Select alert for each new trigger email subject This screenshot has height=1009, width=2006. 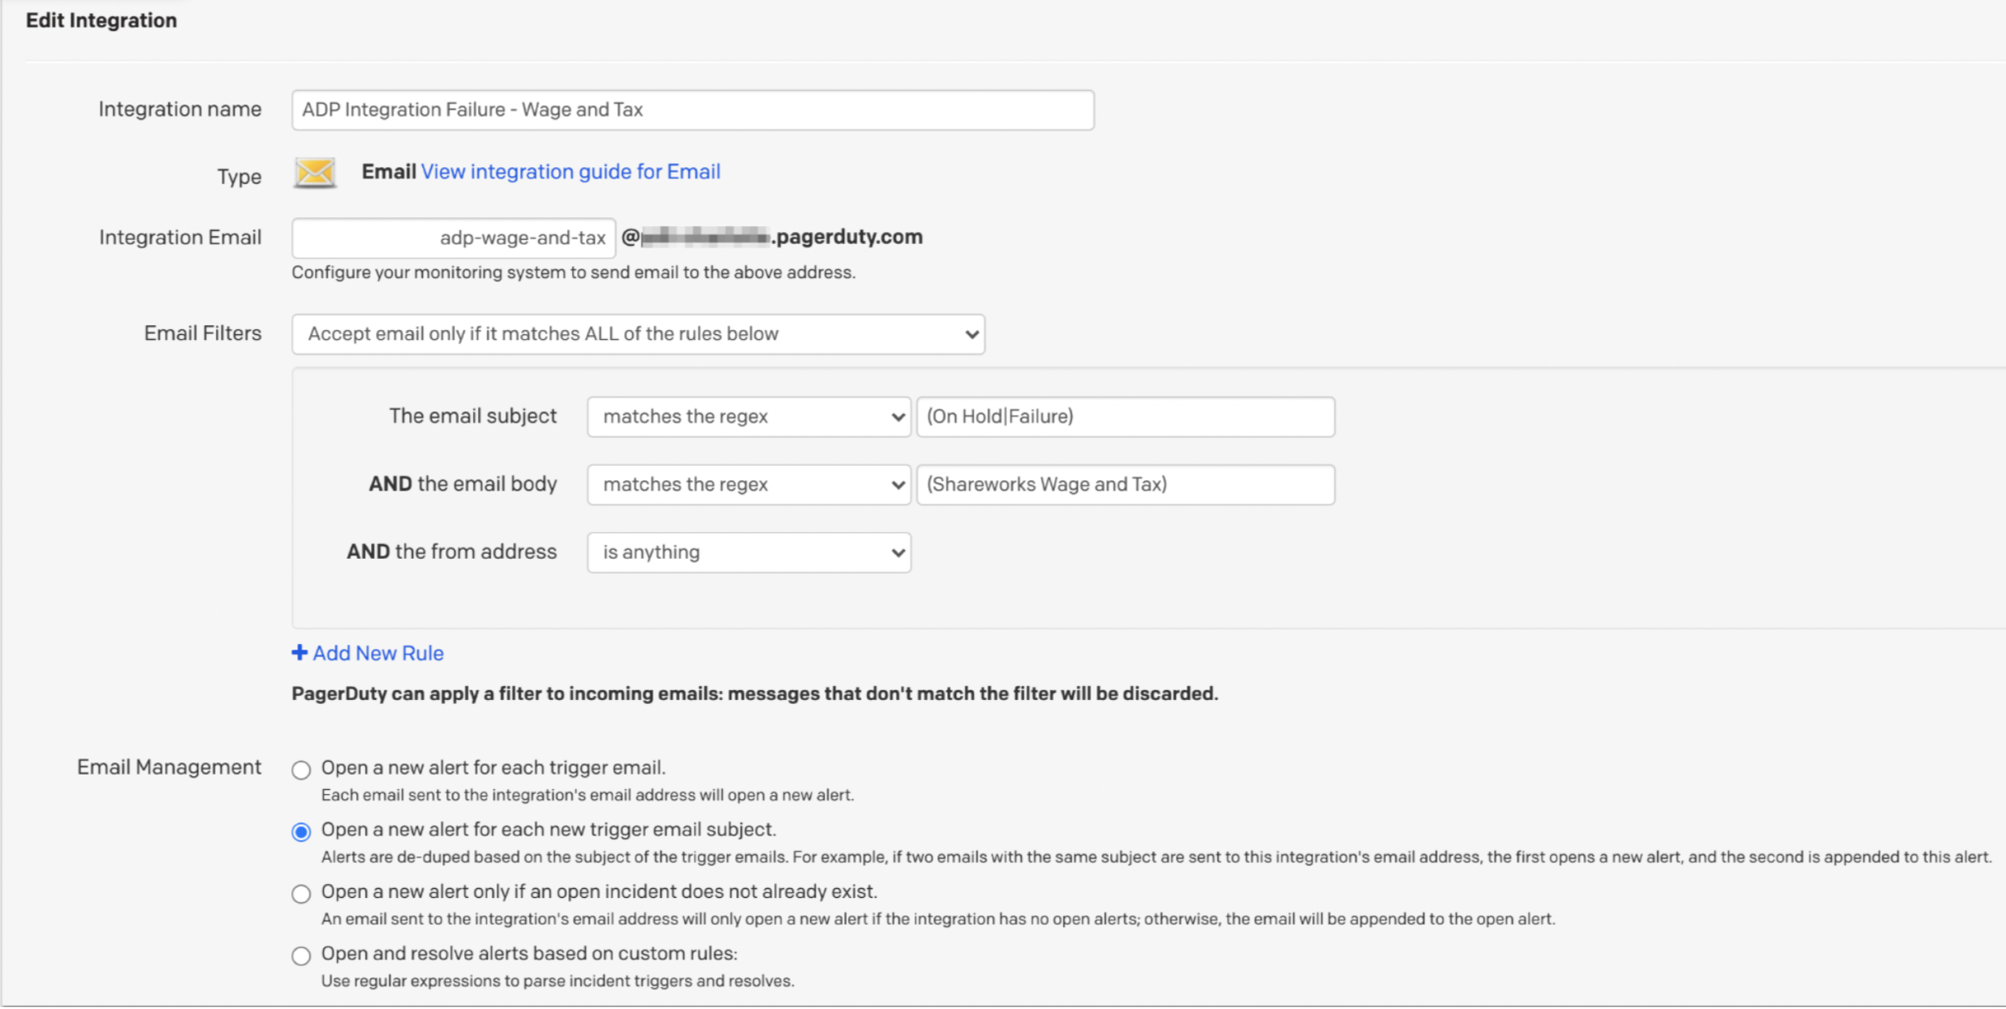coord(301,831)
